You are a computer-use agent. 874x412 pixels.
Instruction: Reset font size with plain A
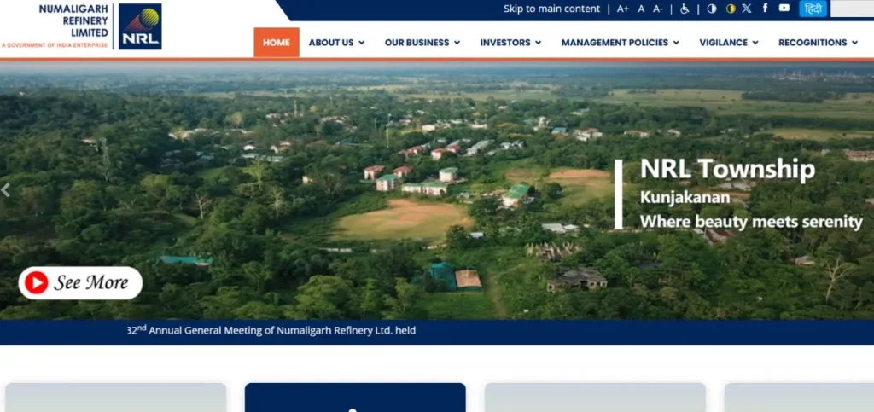[x=641, y=9]
